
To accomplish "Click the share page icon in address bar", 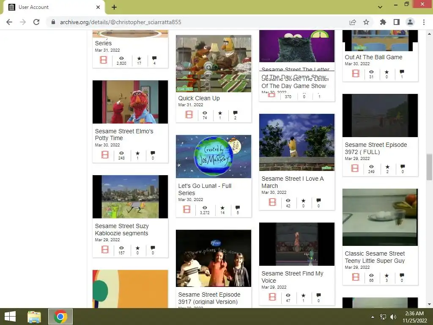I will coord(353,22).
